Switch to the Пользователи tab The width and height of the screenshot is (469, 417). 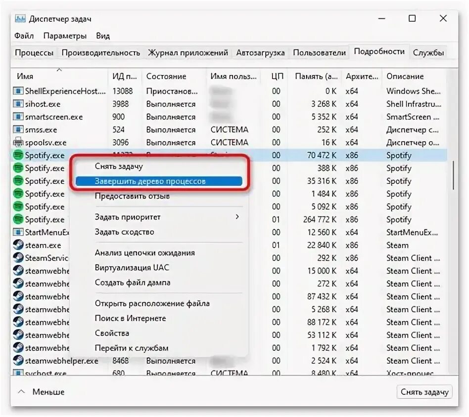point(319,52)
